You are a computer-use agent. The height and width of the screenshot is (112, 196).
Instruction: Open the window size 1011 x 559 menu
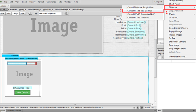[149, 107]
